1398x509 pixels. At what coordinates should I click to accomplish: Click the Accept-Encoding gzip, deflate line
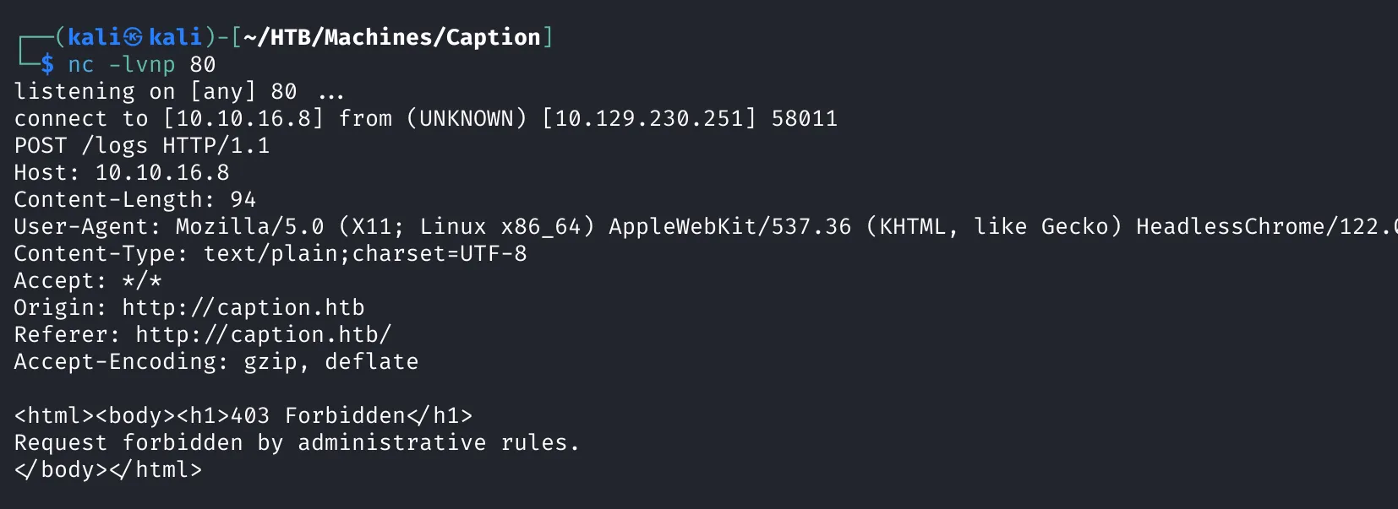(216, 362)
